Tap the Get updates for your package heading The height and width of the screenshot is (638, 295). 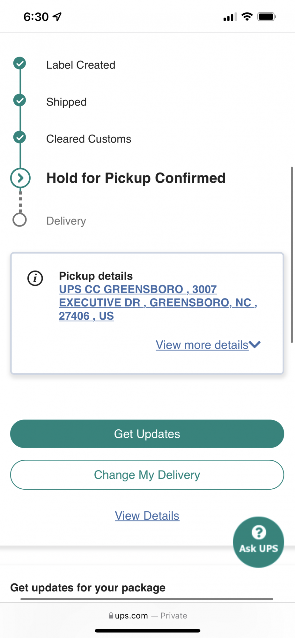coord(88,587)
